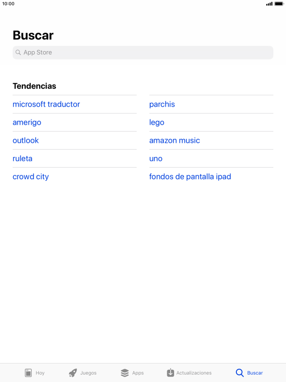Open the Hoy tab icon
Screen dimensions: 286x382
(28, 373)
